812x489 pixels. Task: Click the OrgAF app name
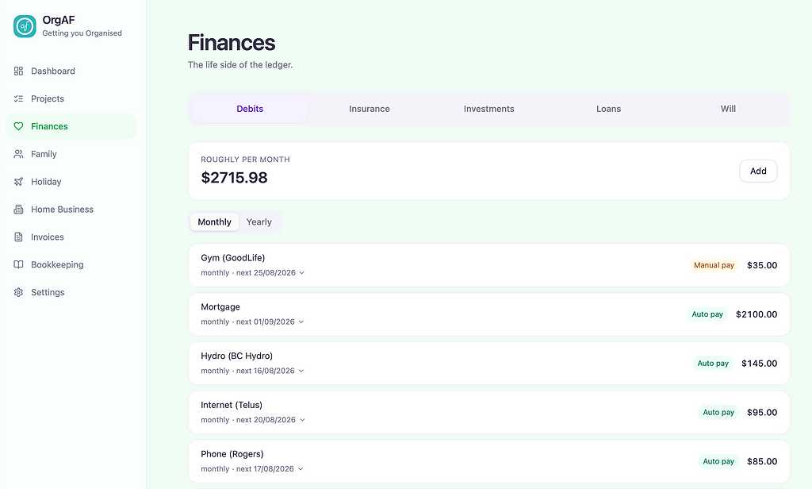(59, 20)
